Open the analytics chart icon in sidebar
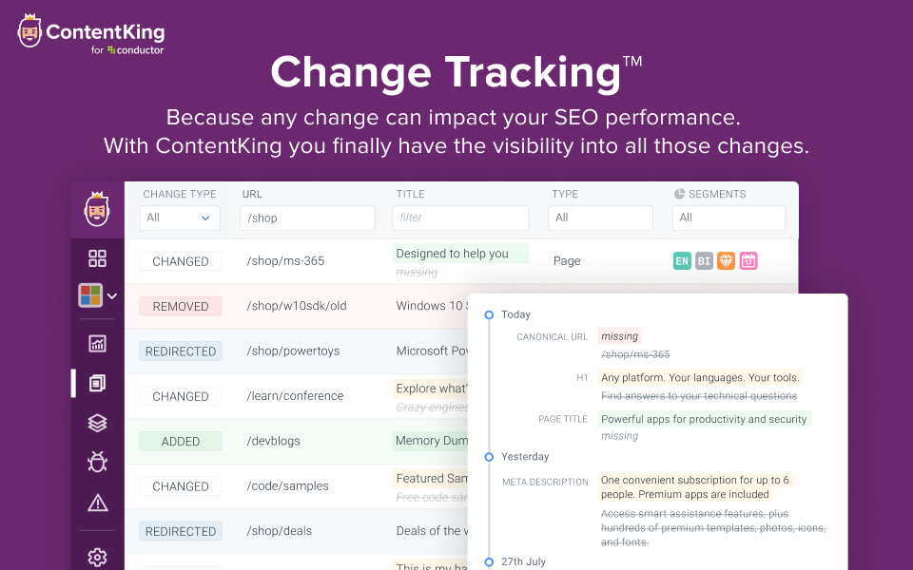 coord(97,343)
